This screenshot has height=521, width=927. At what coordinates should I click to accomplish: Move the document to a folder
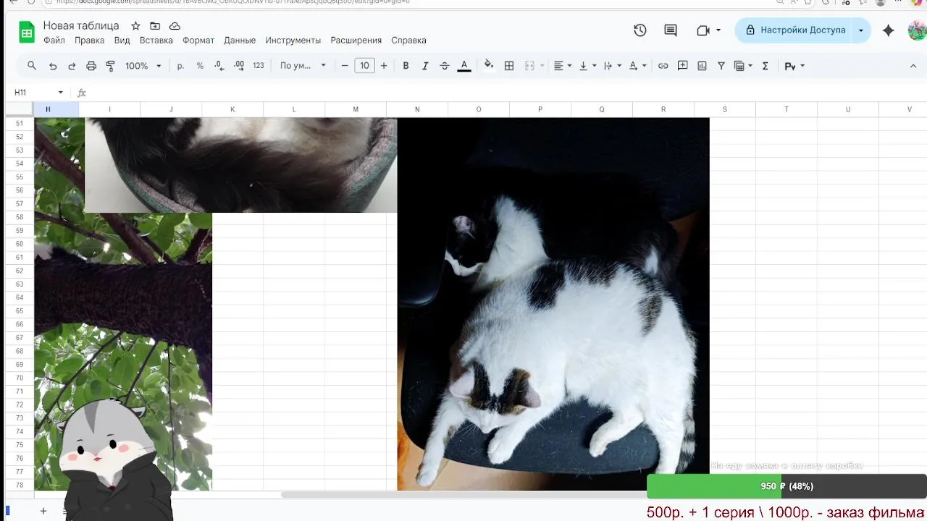(x=155, y=26)
